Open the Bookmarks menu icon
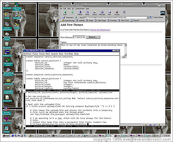Viewport: 173px width, 142px height. point(68,17)
